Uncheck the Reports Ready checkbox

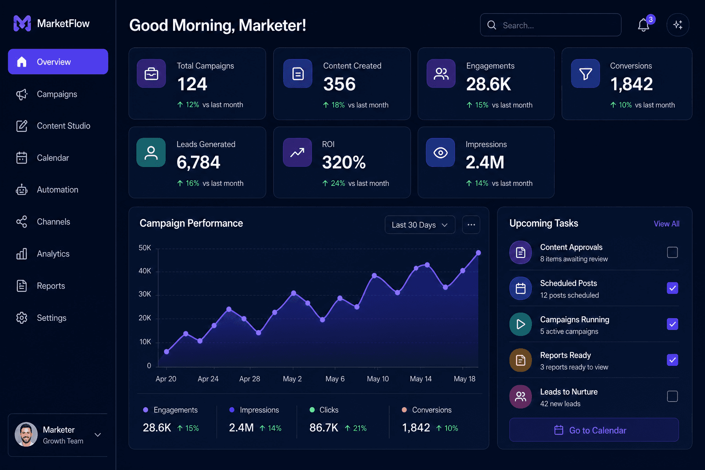(672, 360)
